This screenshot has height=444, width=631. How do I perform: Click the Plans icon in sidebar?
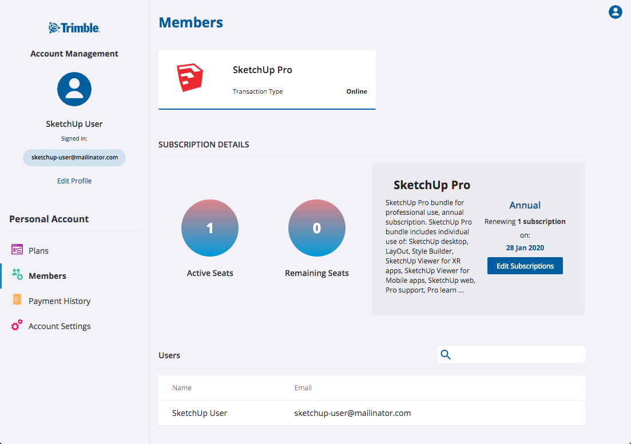click(x=17, y=250)
